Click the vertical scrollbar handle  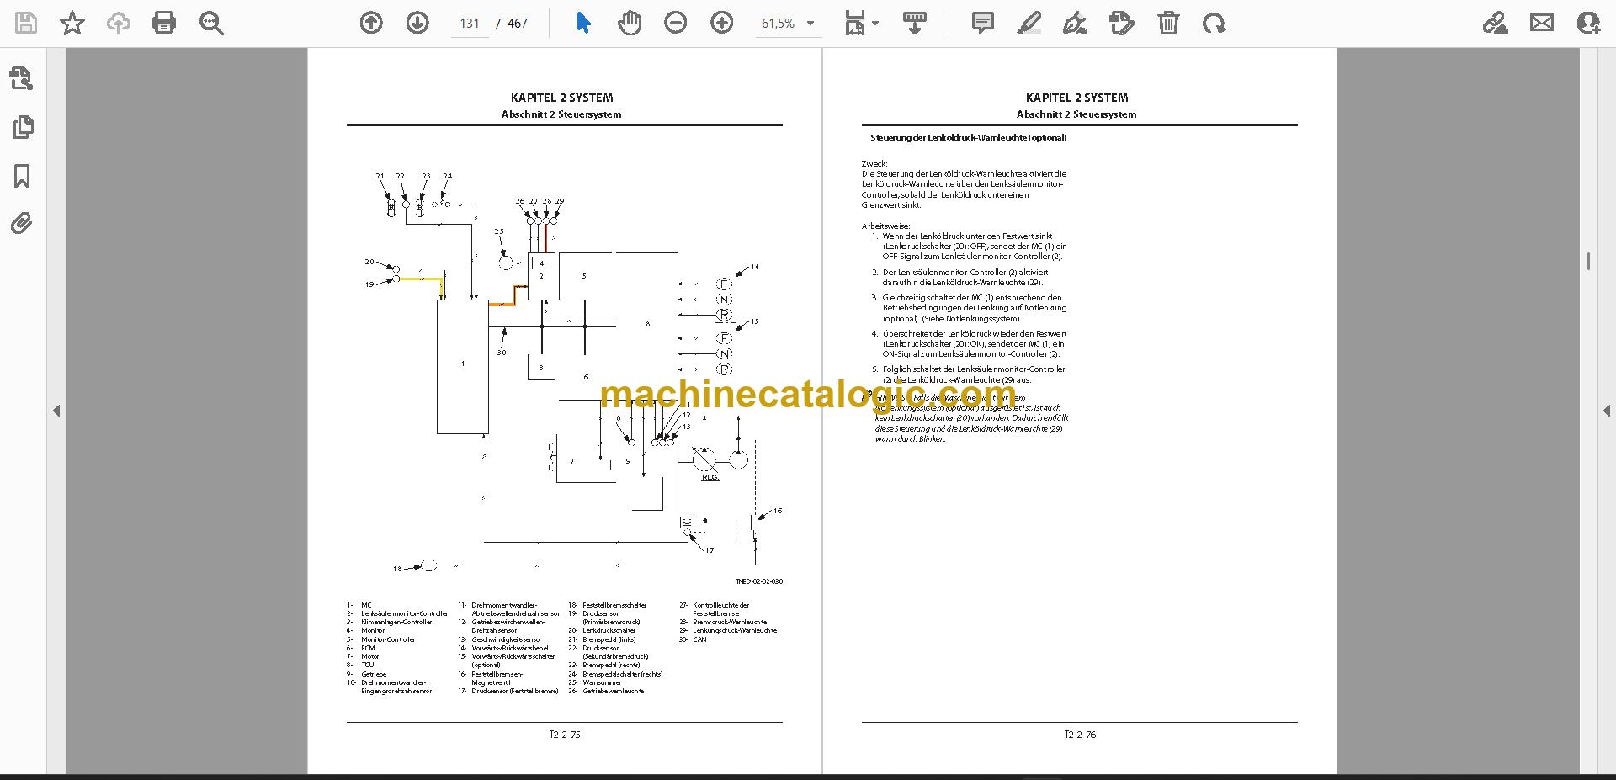point(1588,261)
